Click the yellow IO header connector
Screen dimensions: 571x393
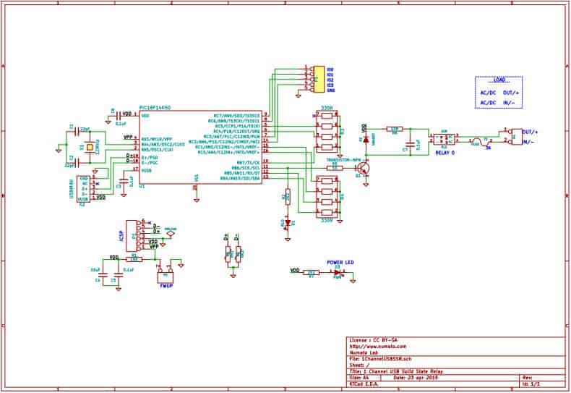click(316, 80)
